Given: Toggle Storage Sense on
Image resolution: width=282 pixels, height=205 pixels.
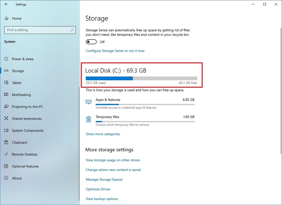Looking at the screenshot, I should pos(91,42).
